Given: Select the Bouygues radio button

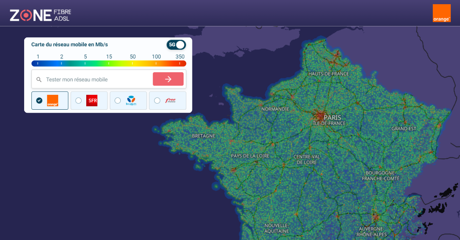Looking at the screenshot, I should (118, 100).
